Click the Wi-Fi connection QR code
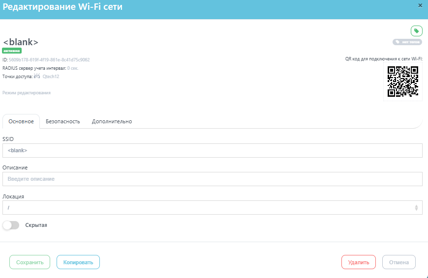 (x=403, y=81)
